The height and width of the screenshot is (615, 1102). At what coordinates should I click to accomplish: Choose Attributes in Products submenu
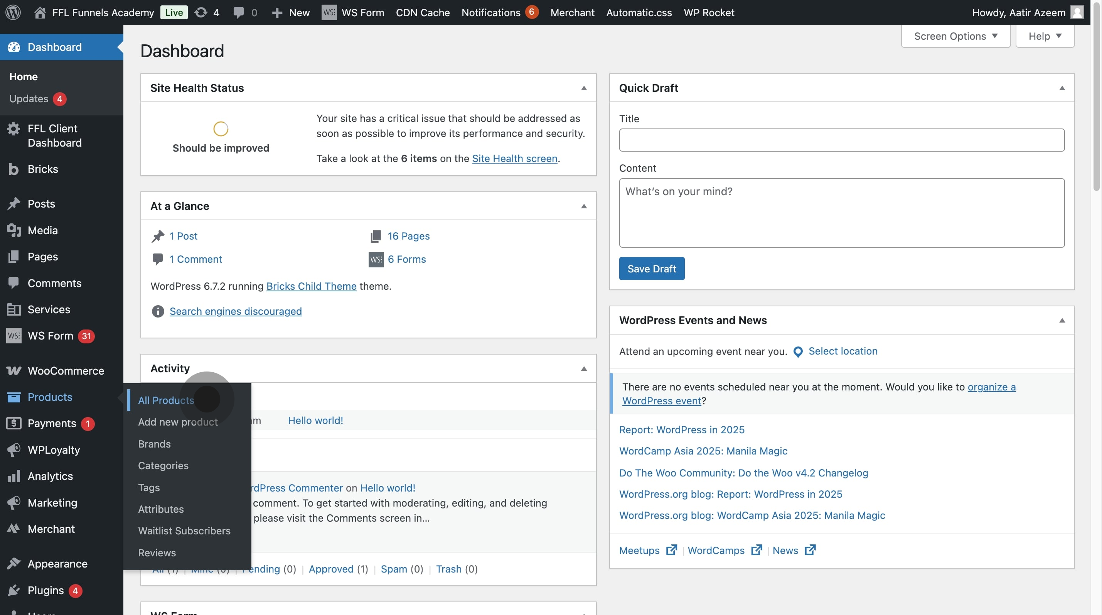161,509
